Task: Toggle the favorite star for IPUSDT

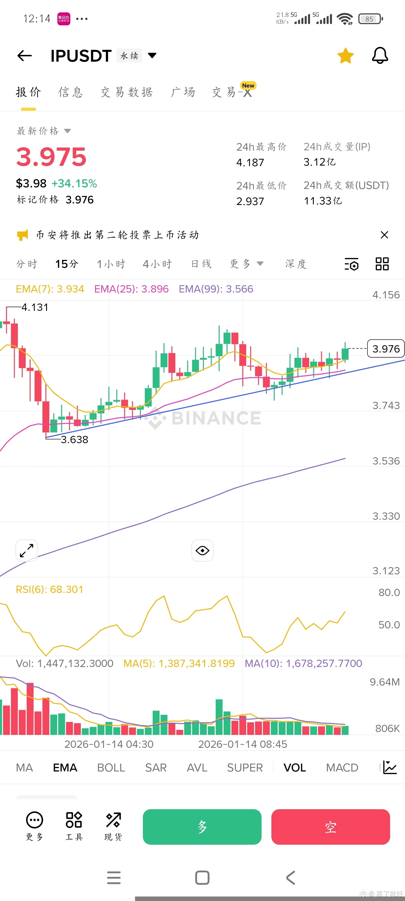Action: pos(345,56)
